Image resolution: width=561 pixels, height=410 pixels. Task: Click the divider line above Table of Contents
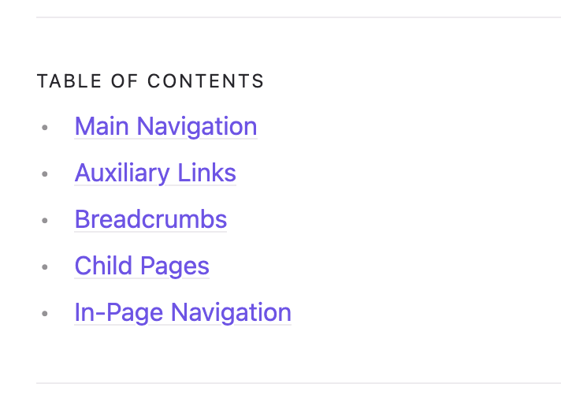click(299, 17)
